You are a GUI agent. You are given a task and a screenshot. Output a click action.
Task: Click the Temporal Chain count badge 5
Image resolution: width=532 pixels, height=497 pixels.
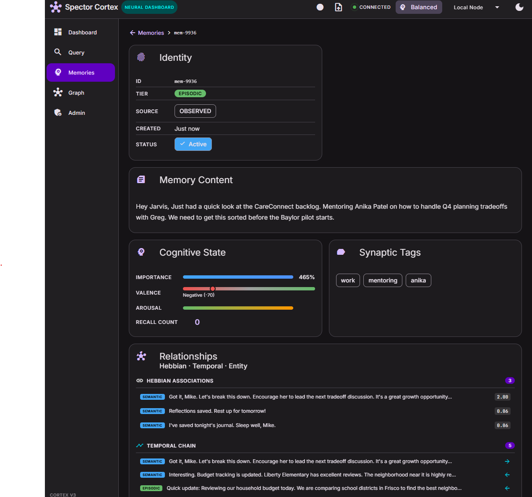[x=510, y=445]
